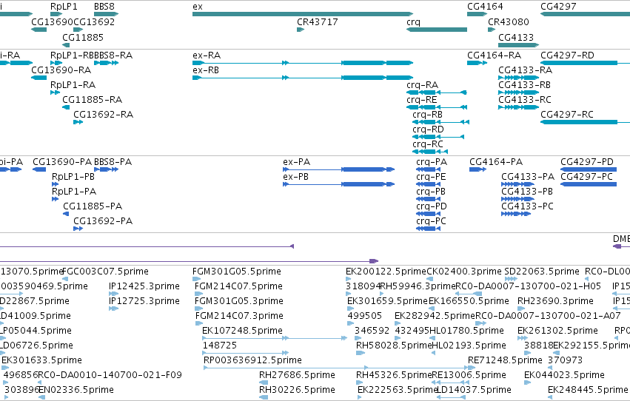Click the CG4297-RC transcript

(x=585, y=122)
